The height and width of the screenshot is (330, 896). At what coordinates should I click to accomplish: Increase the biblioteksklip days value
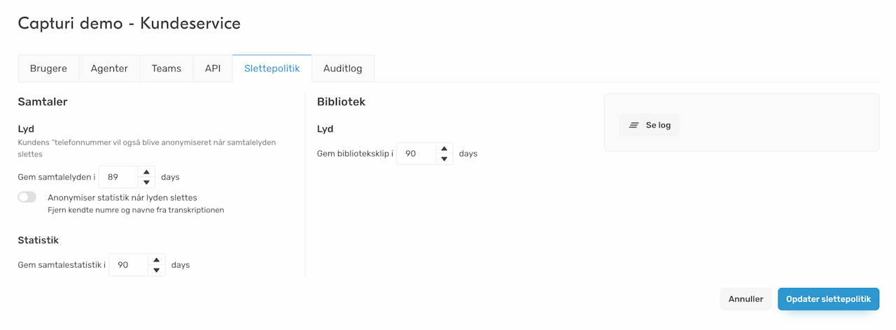[444, 148]
